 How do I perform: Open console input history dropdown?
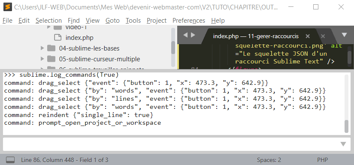[x=343, y=144]
